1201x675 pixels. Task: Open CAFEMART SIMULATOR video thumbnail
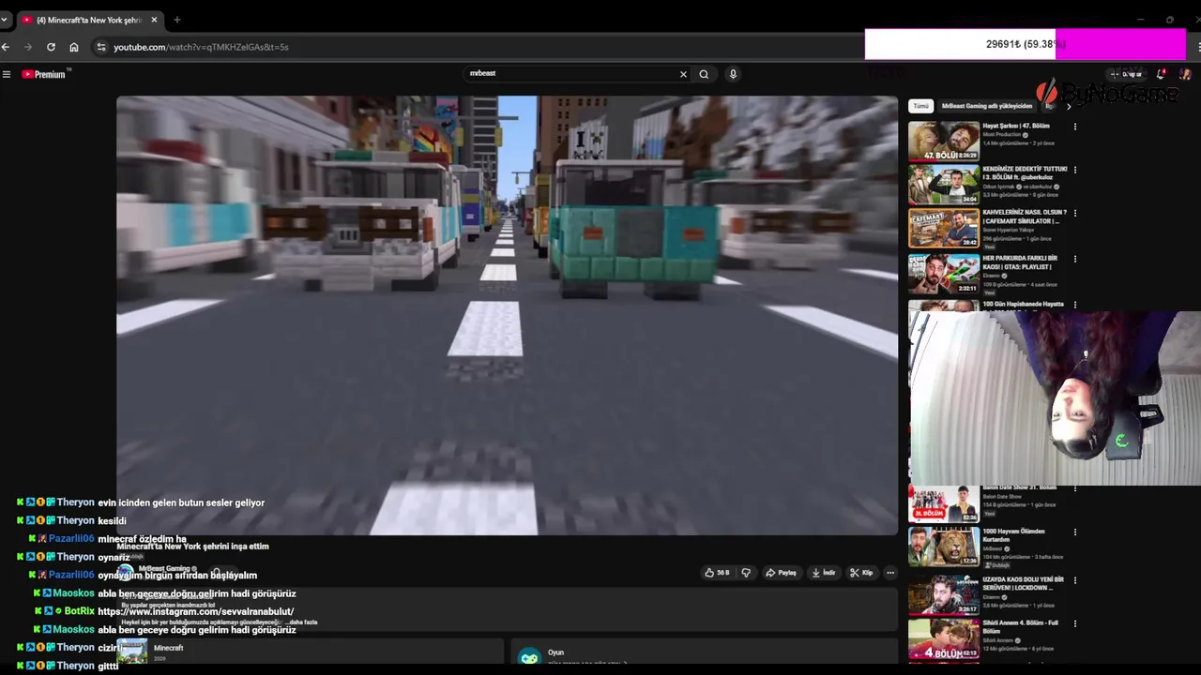943,228
